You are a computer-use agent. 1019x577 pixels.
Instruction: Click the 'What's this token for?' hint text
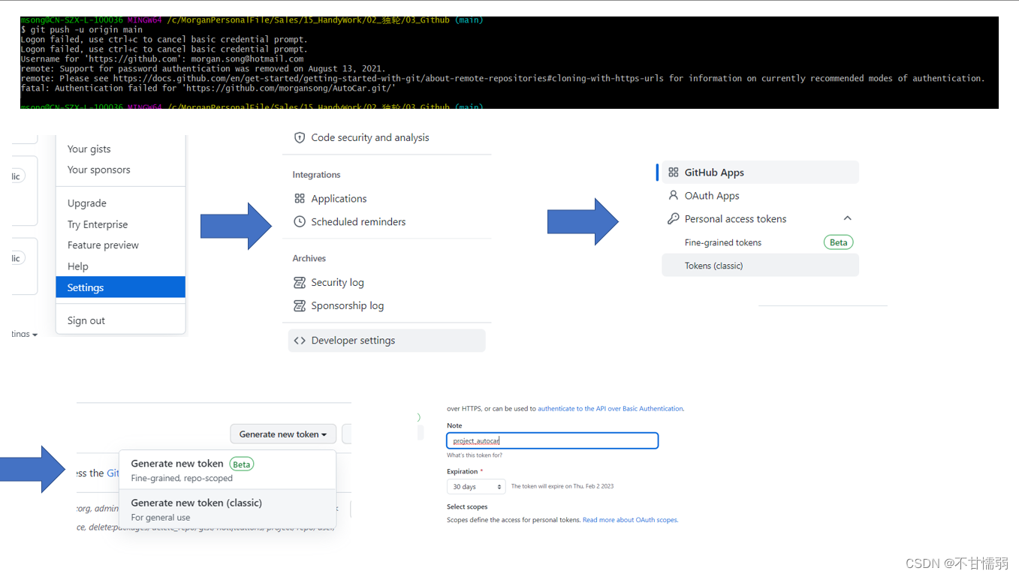(x=475, y=455)
